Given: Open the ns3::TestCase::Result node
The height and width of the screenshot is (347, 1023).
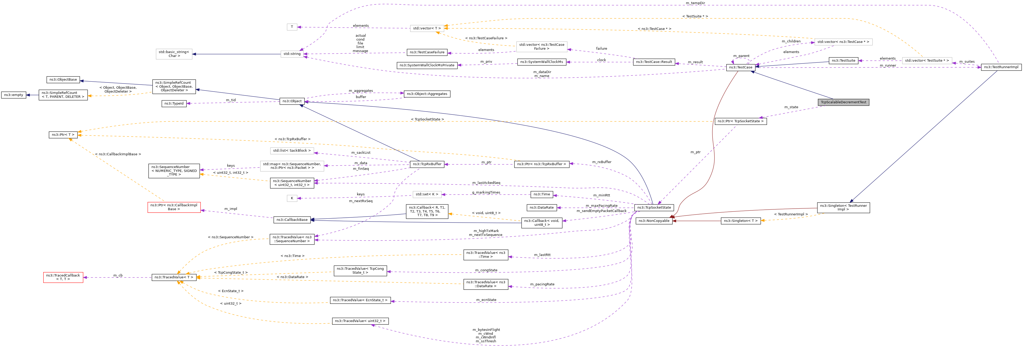Looking at the screenshot, I should click(x=654, y=62).
